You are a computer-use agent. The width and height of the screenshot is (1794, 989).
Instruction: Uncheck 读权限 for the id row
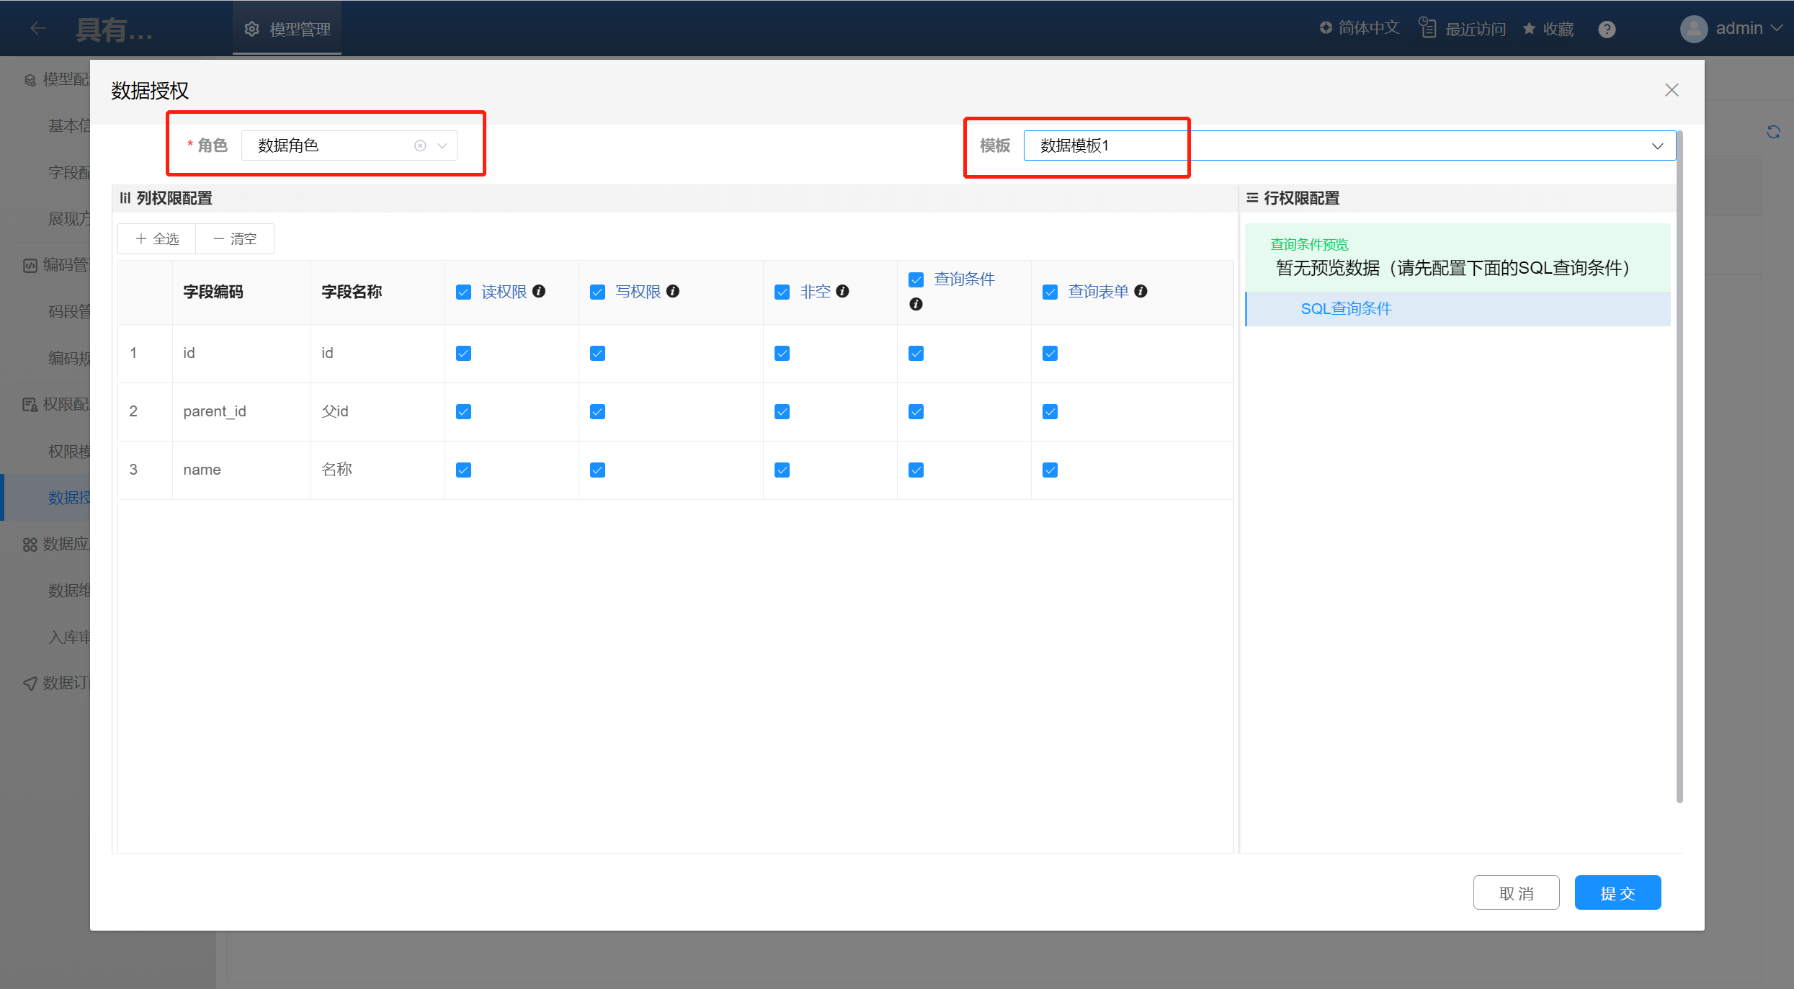tap(463, 353)
